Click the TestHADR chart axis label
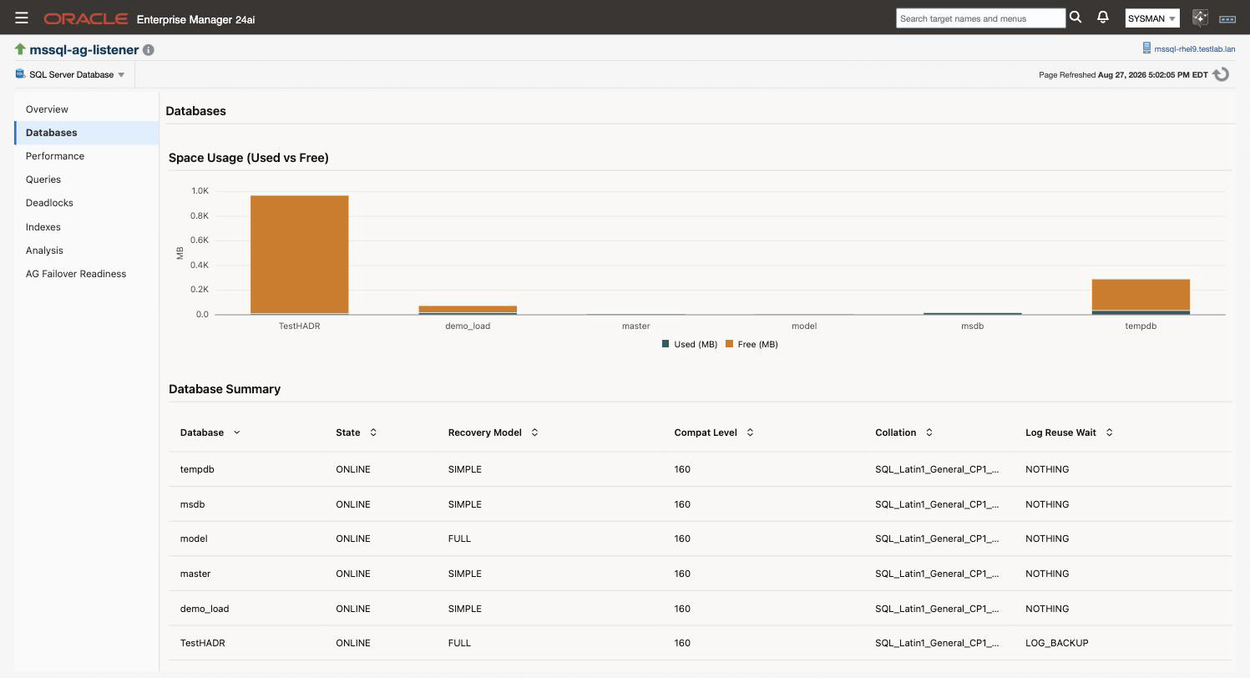The image size is (1250, 678). tap(299, 326)
